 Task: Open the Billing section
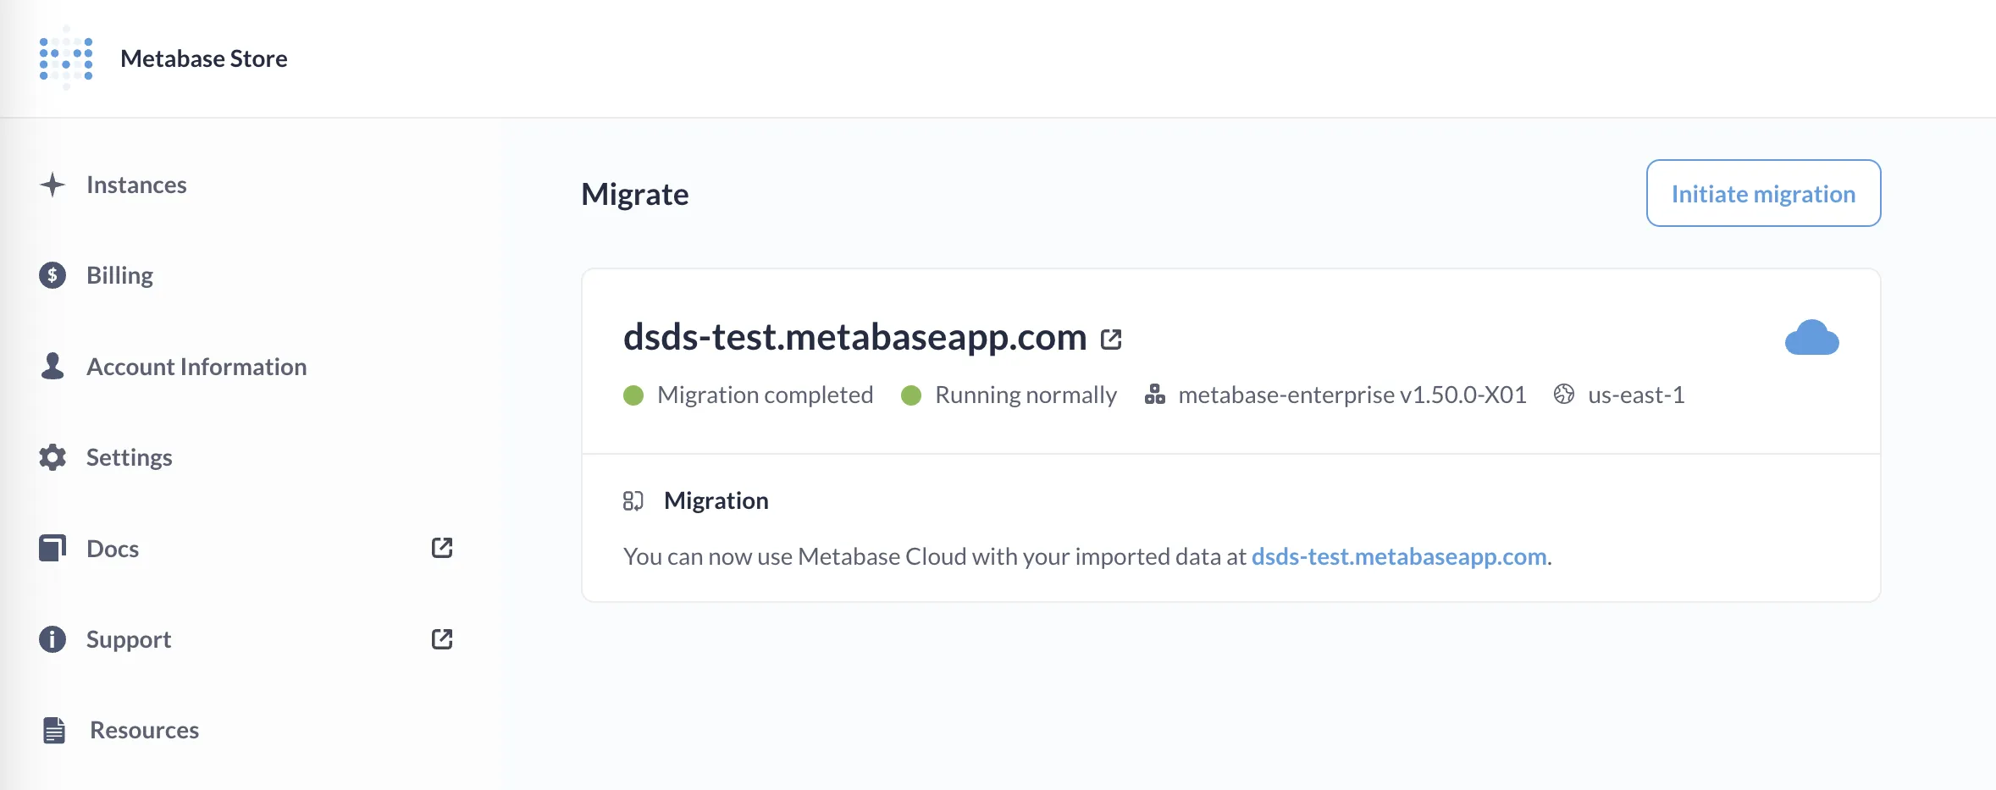click(x=119, y=274)
